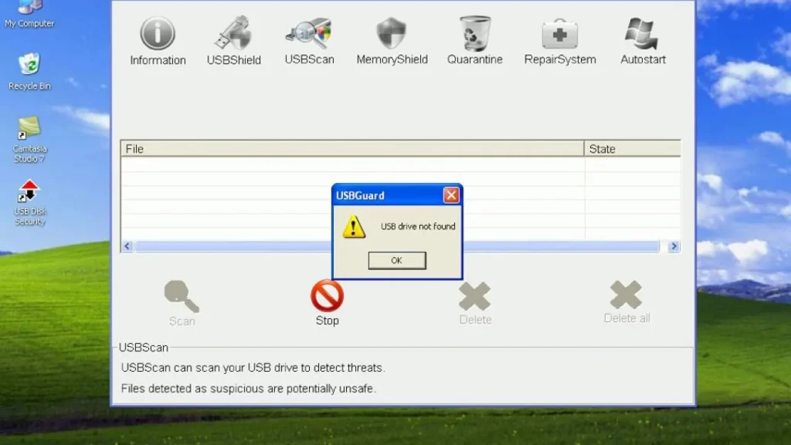
Task: Open the Quarantine bin
Action: click(x=475, y=41)
